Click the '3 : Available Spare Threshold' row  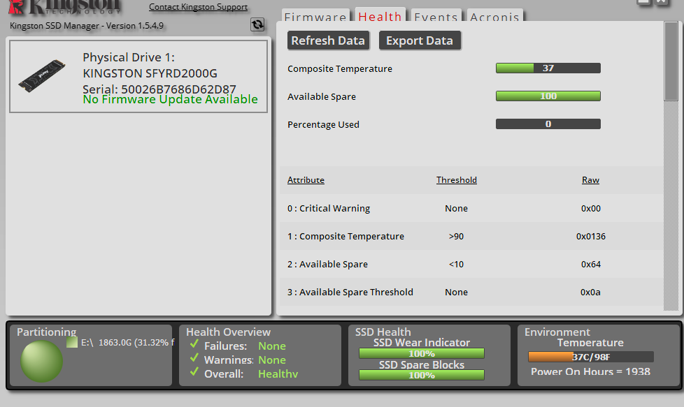point(471,292)
